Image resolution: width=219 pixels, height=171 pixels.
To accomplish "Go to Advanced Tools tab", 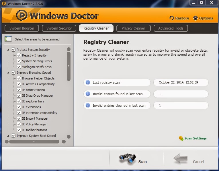I will pyautogui.click(x=171, y=28).
